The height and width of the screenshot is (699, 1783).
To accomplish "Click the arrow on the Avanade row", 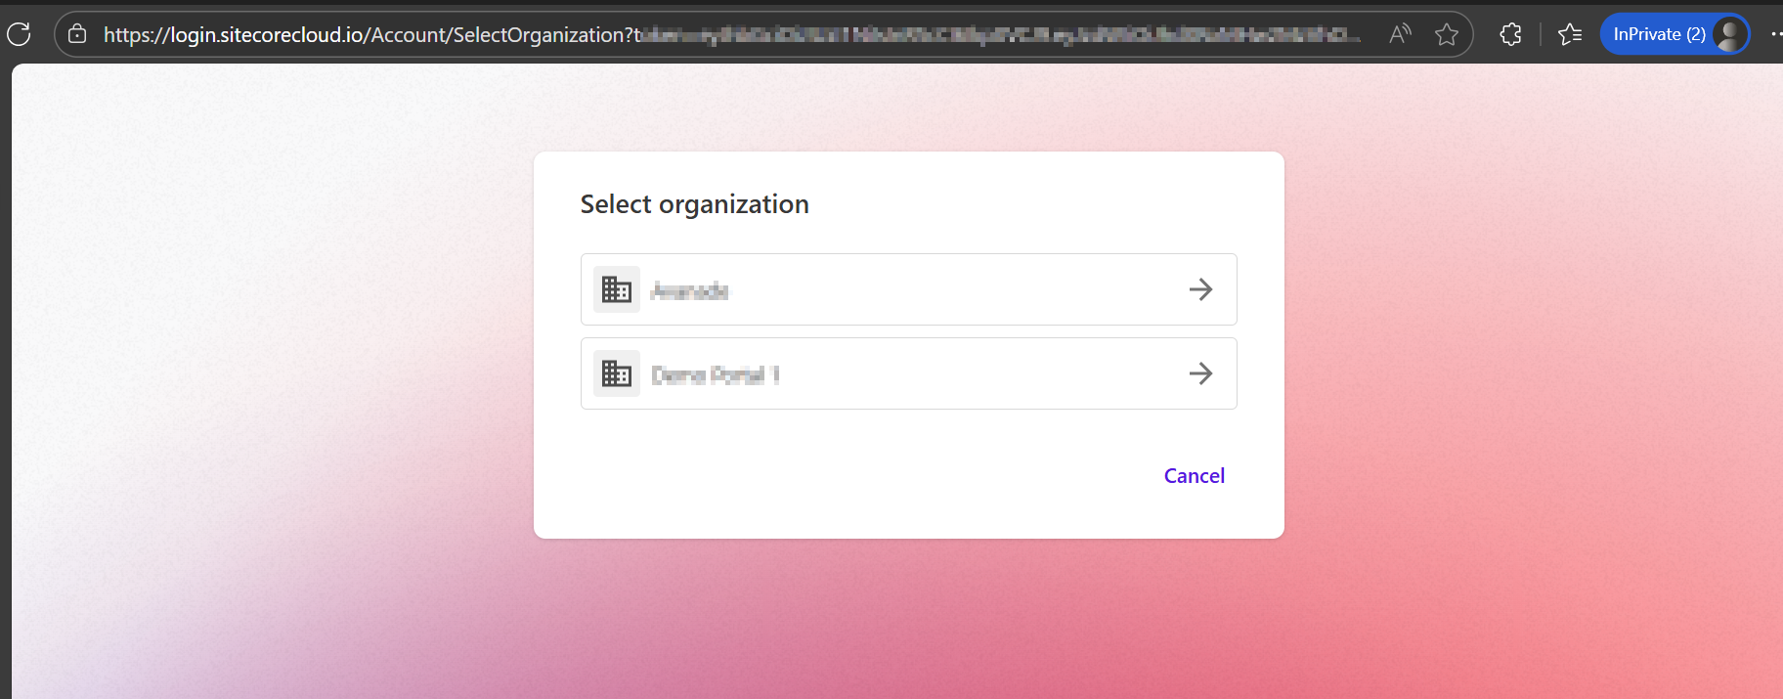I will pos(1200,289).
